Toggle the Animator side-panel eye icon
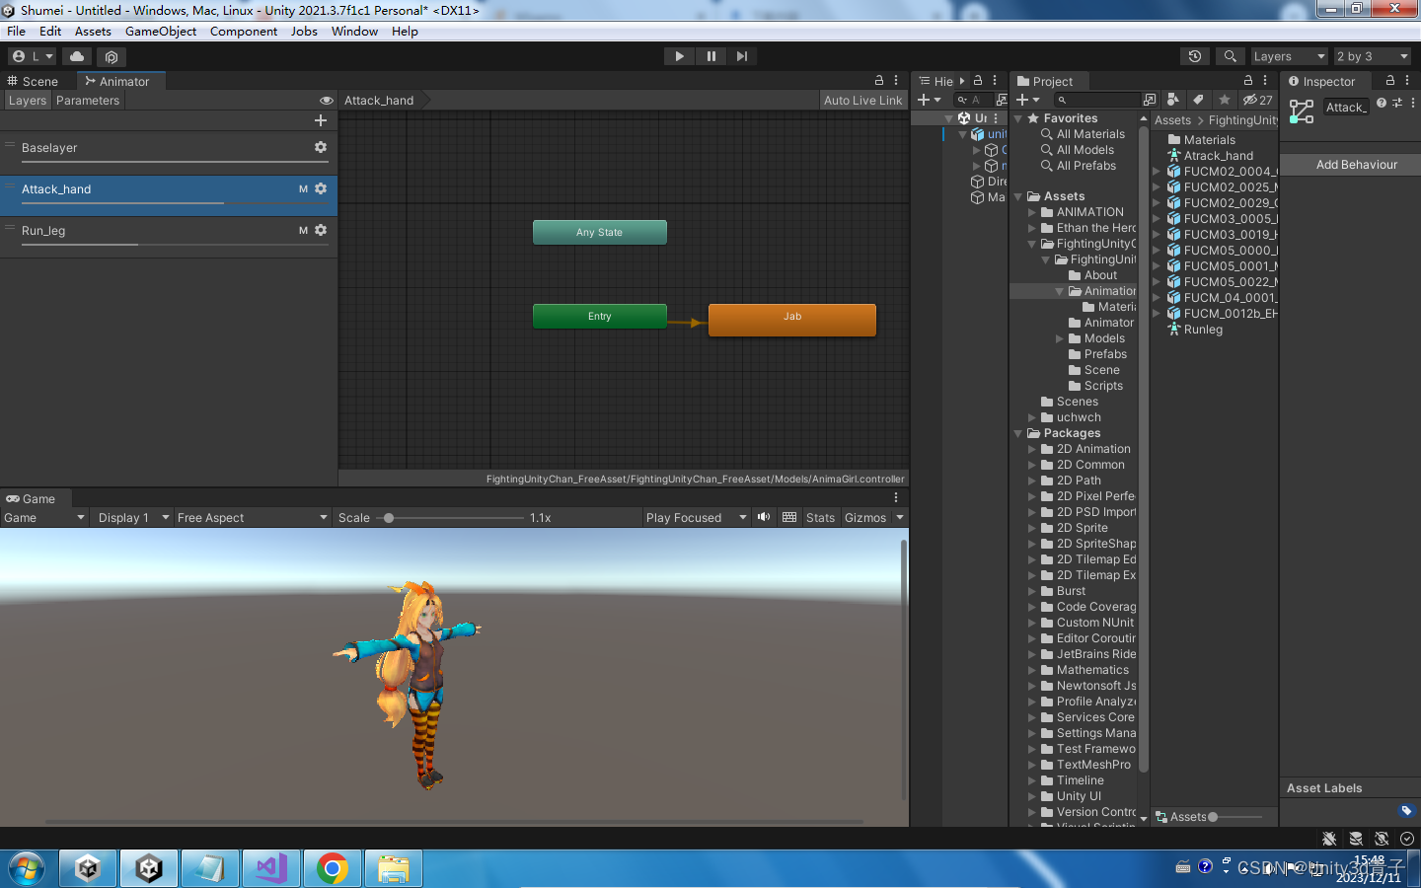This screenshot has height=888, width=1421. [x=327, y=101]
